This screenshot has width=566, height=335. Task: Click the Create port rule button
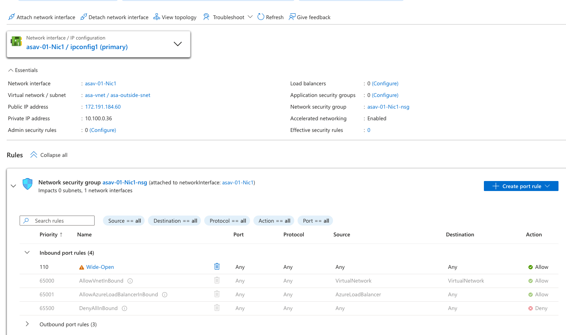(521, 186)
